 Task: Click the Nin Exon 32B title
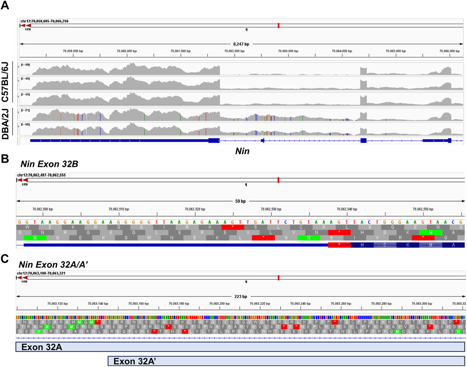49,164
